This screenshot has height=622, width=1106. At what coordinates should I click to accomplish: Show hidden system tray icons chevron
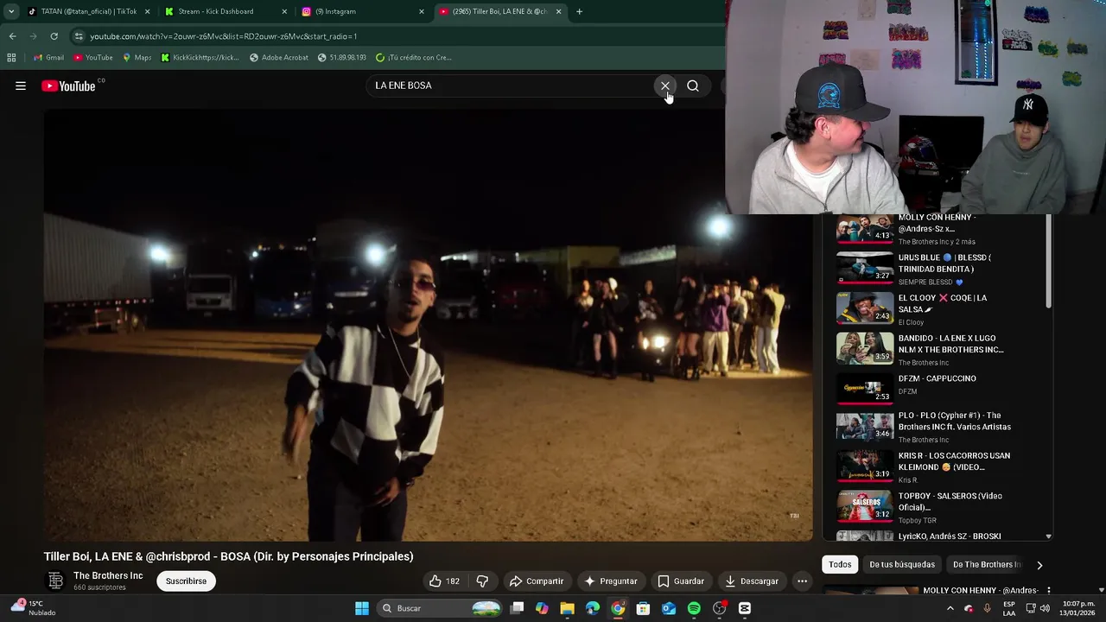(x=950, y=608)
